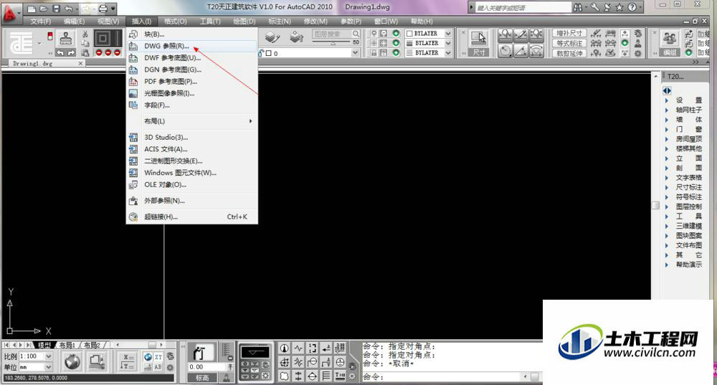Click the layer properties manager icon
The height and width of the screenshot is (385, 717).
272,37
